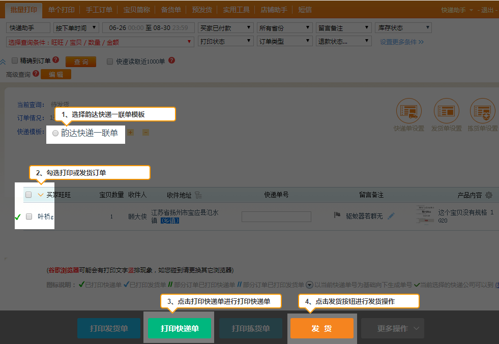The width and height of the screenshot is (499, 344).
Task: Click gear icon beside 产品内容 header
Action: (x=489, y=195)
